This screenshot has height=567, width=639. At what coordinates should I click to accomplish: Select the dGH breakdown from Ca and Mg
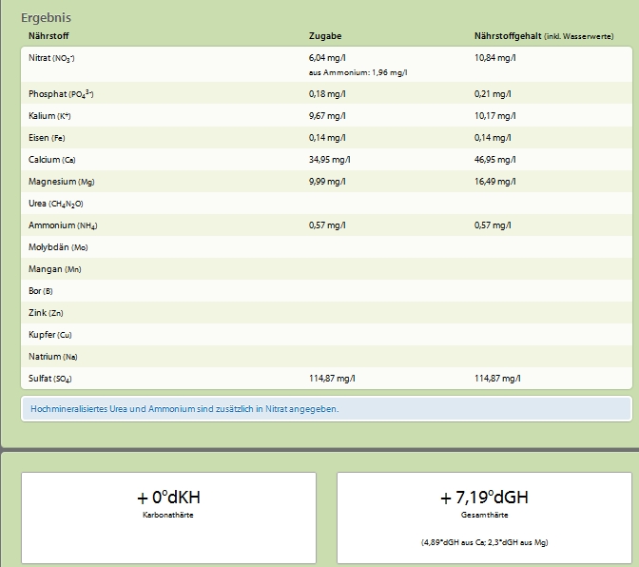click(x=485, y=542)
